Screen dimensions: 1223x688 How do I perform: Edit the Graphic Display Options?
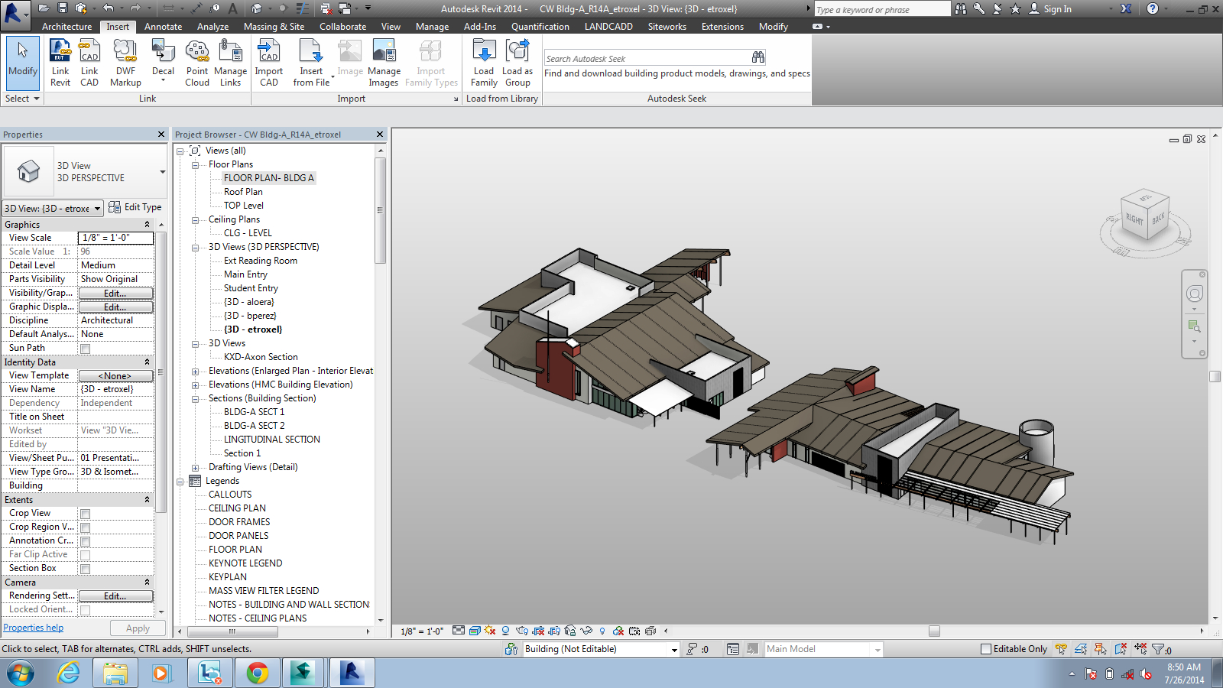[115, 307]
